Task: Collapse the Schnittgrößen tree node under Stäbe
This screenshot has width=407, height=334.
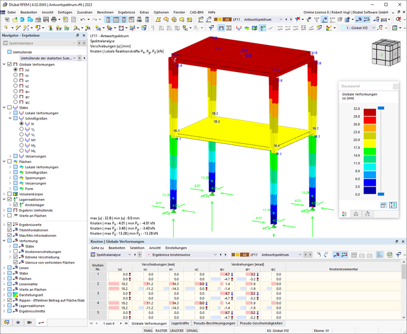Action: (10, 119)
